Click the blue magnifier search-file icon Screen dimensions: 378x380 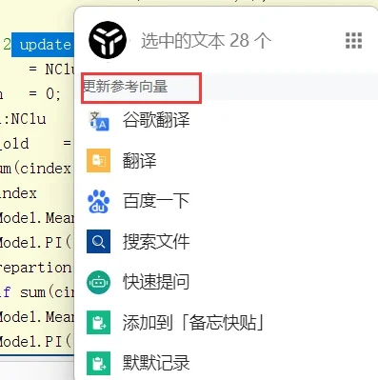(99, 241)
